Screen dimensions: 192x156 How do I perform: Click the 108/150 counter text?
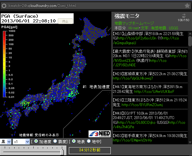(x=183, y=20)
